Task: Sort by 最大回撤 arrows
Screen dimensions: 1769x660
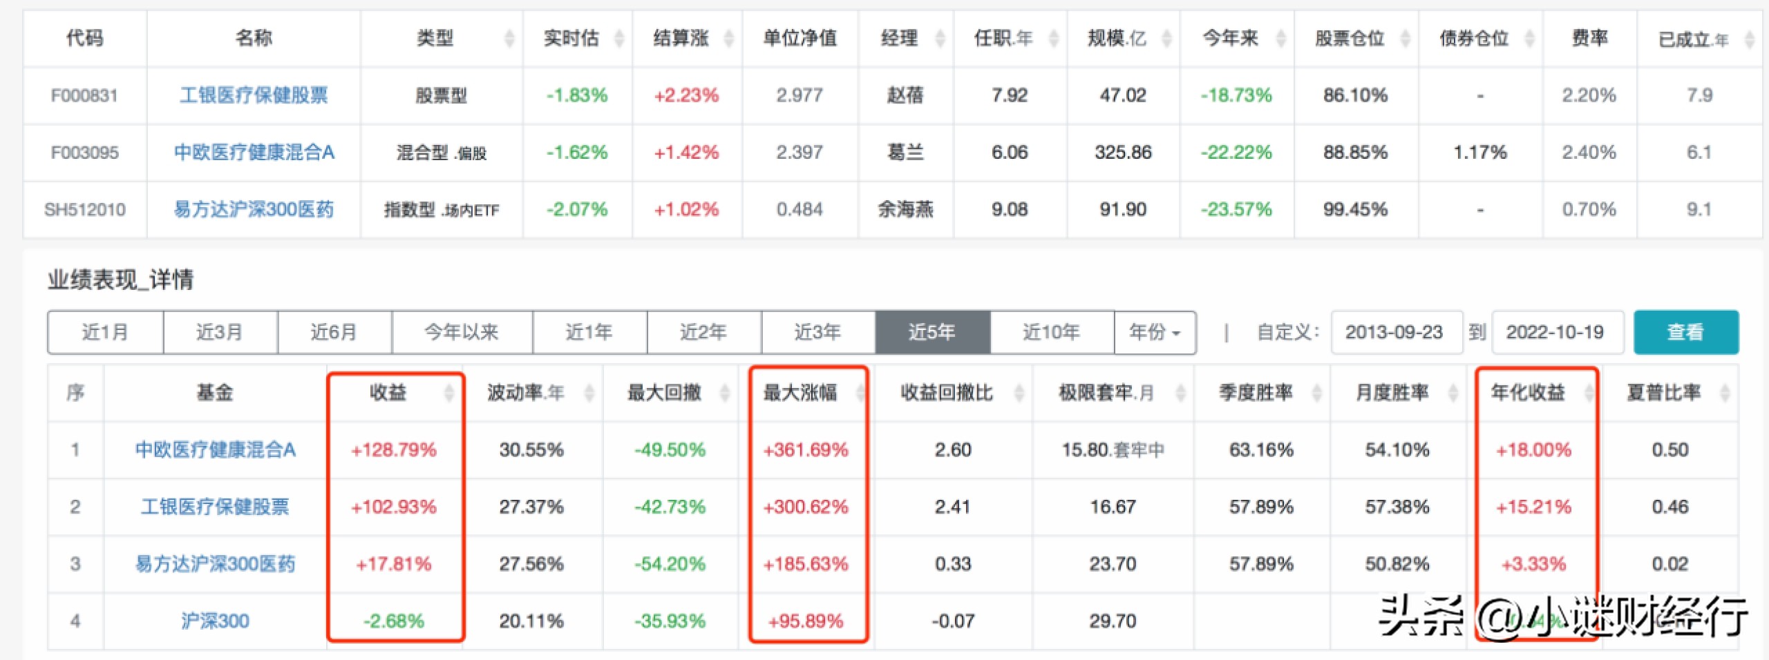Action: point(725,393)
